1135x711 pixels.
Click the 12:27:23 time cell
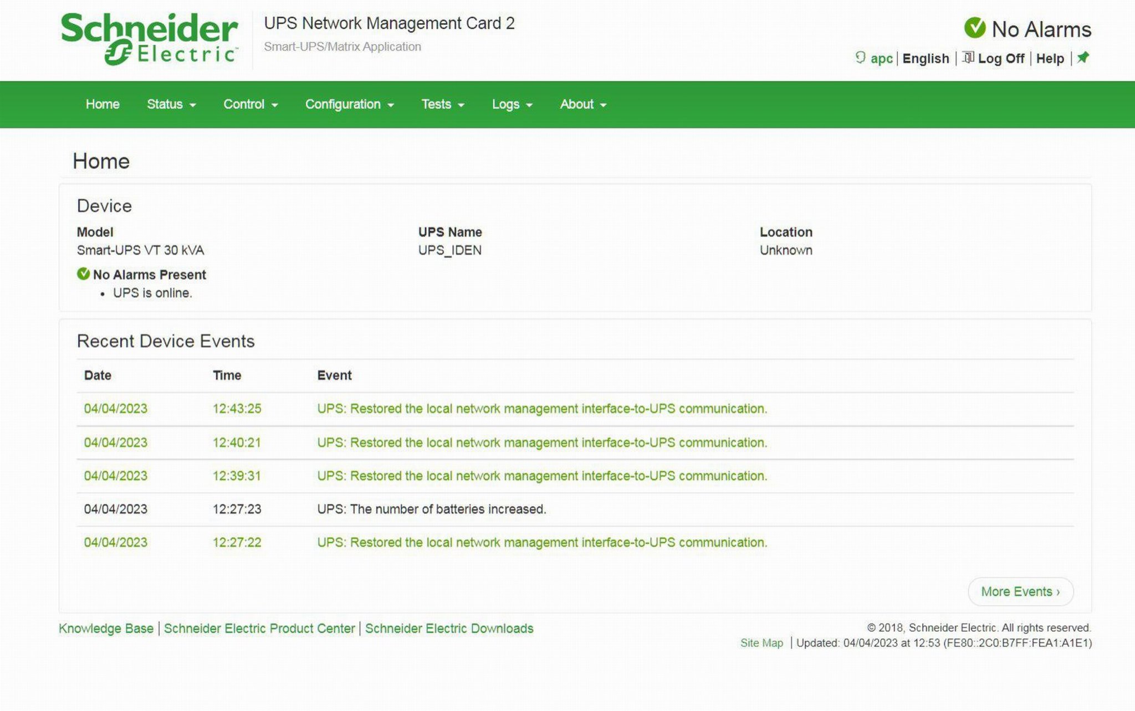pos(237,509)
